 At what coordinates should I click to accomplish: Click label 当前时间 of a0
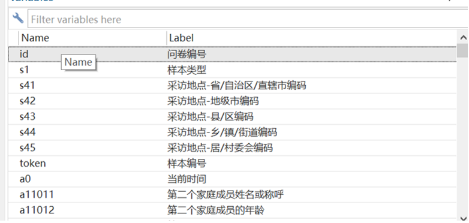(187, 179)
